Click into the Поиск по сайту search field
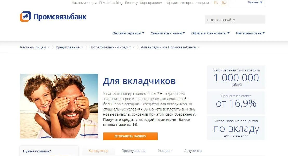Screen dimensions: 288x156 235,20
